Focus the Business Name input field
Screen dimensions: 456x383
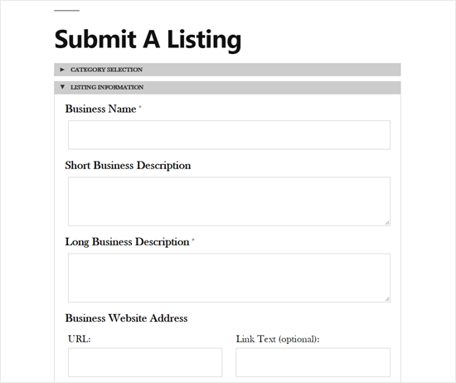229,135
